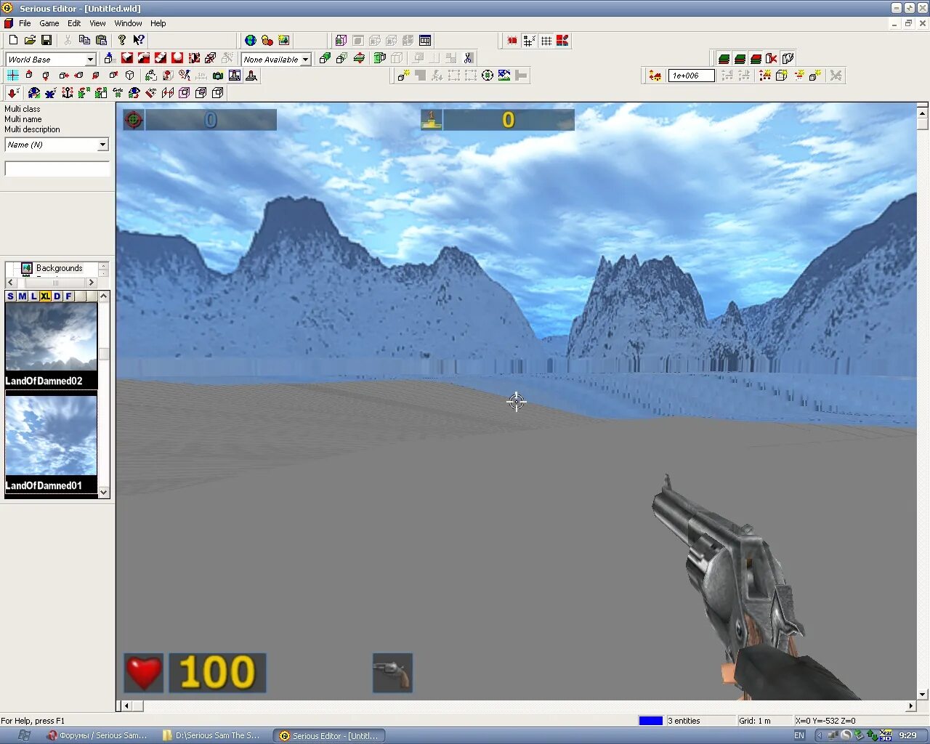This screenshot has height=744, width=930.
Task: Open the View menu
Action: point(97,23)
